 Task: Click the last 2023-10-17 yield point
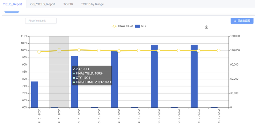(219, 51)
